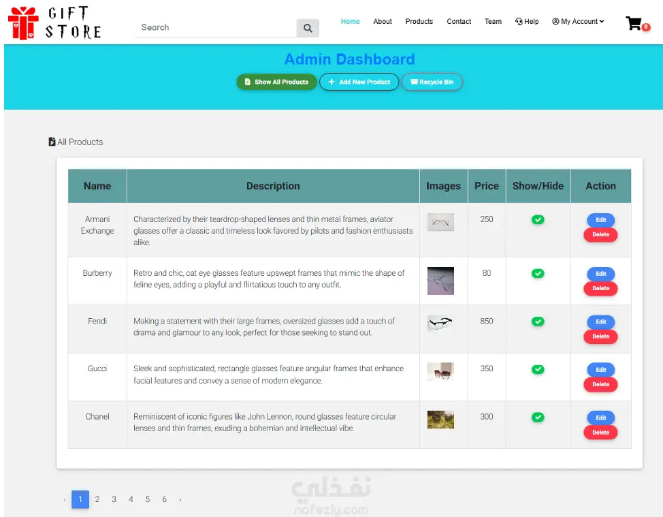This screenshot has width=663, height=517.
Task: Go to pagination page 4
Action: [x=131, y=499]
